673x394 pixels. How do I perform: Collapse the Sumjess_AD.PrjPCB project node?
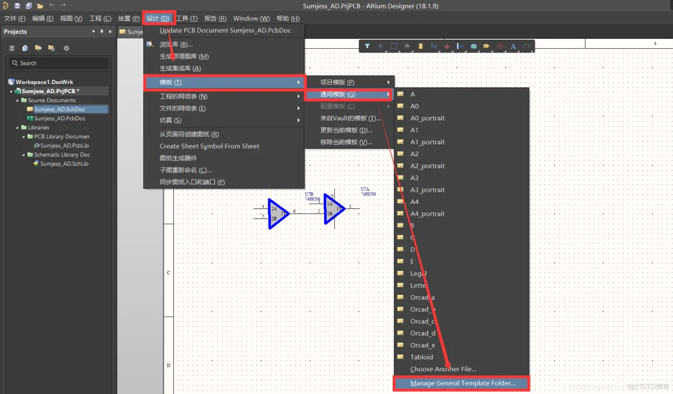tap(11, 91)
